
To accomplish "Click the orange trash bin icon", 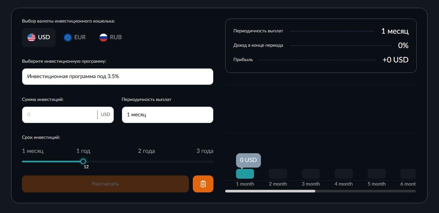I will pos(203,184).
